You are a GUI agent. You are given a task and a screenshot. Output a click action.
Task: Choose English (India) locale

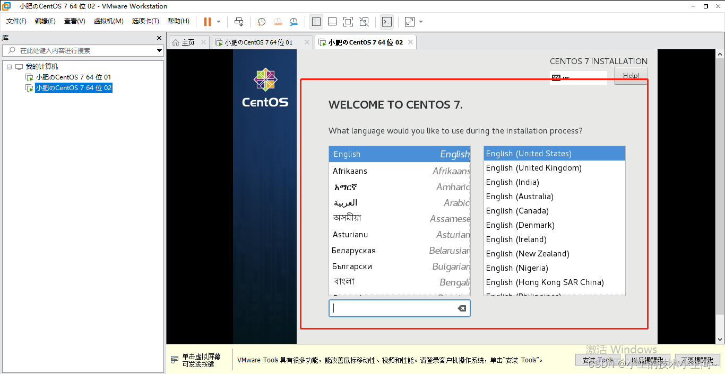coord(555,182)
